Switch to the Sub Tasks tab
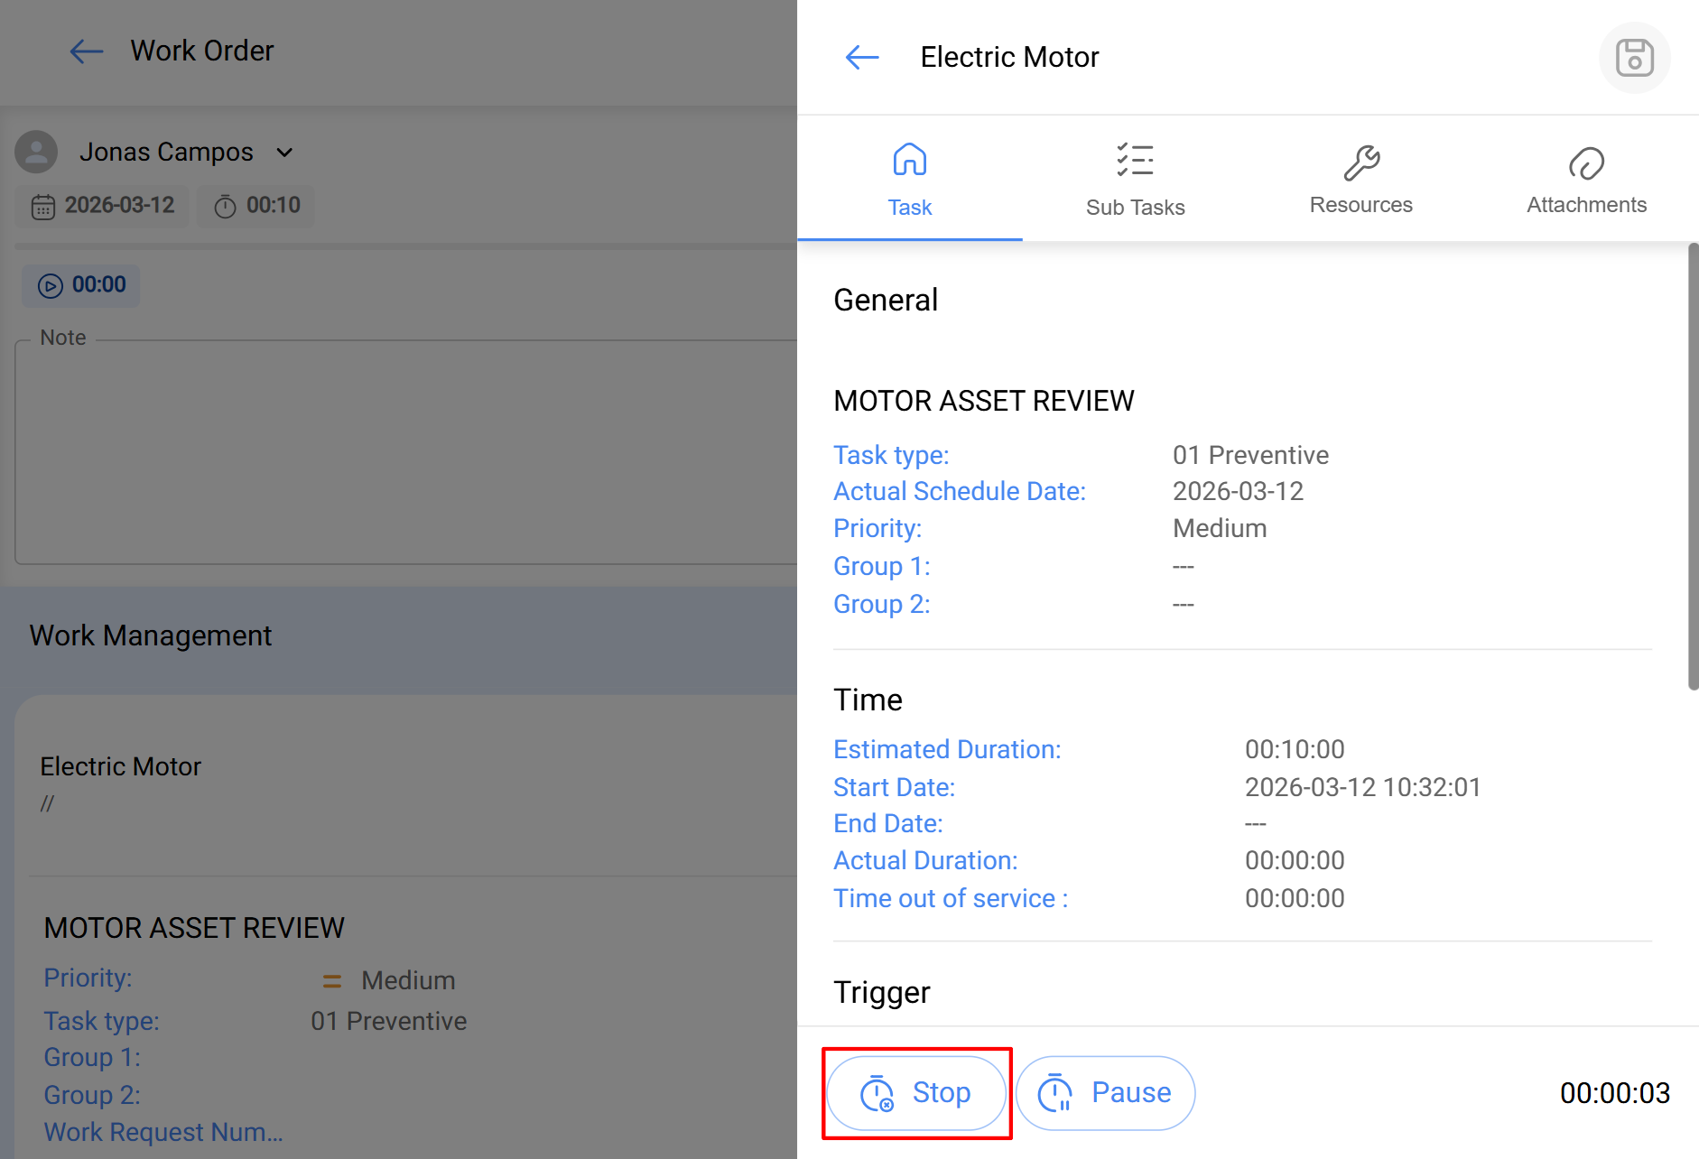1699x1159 pixels. [1135, 207]
